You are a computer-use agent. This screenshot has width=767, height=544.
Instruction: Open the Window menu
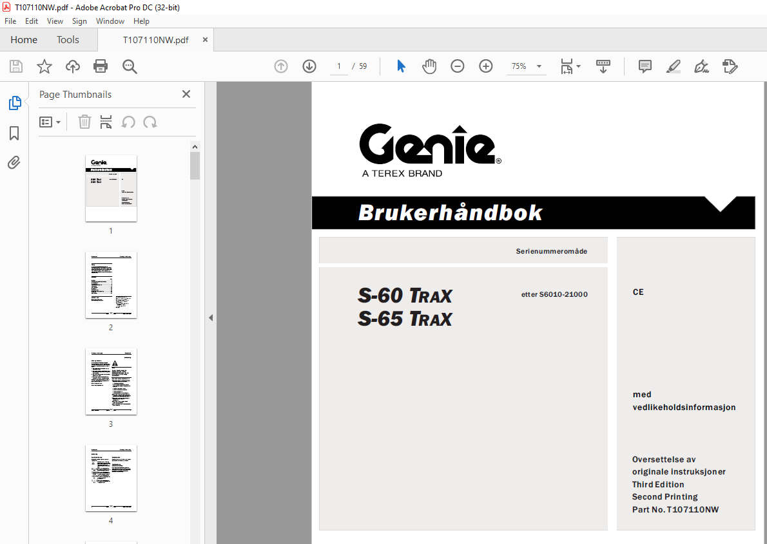coord(110,21)
